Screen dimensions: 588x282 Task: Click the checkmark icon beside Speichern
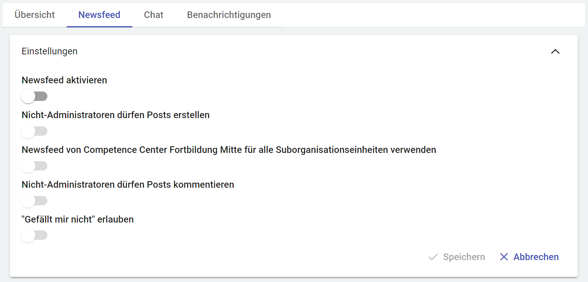(x=433, y=257)
